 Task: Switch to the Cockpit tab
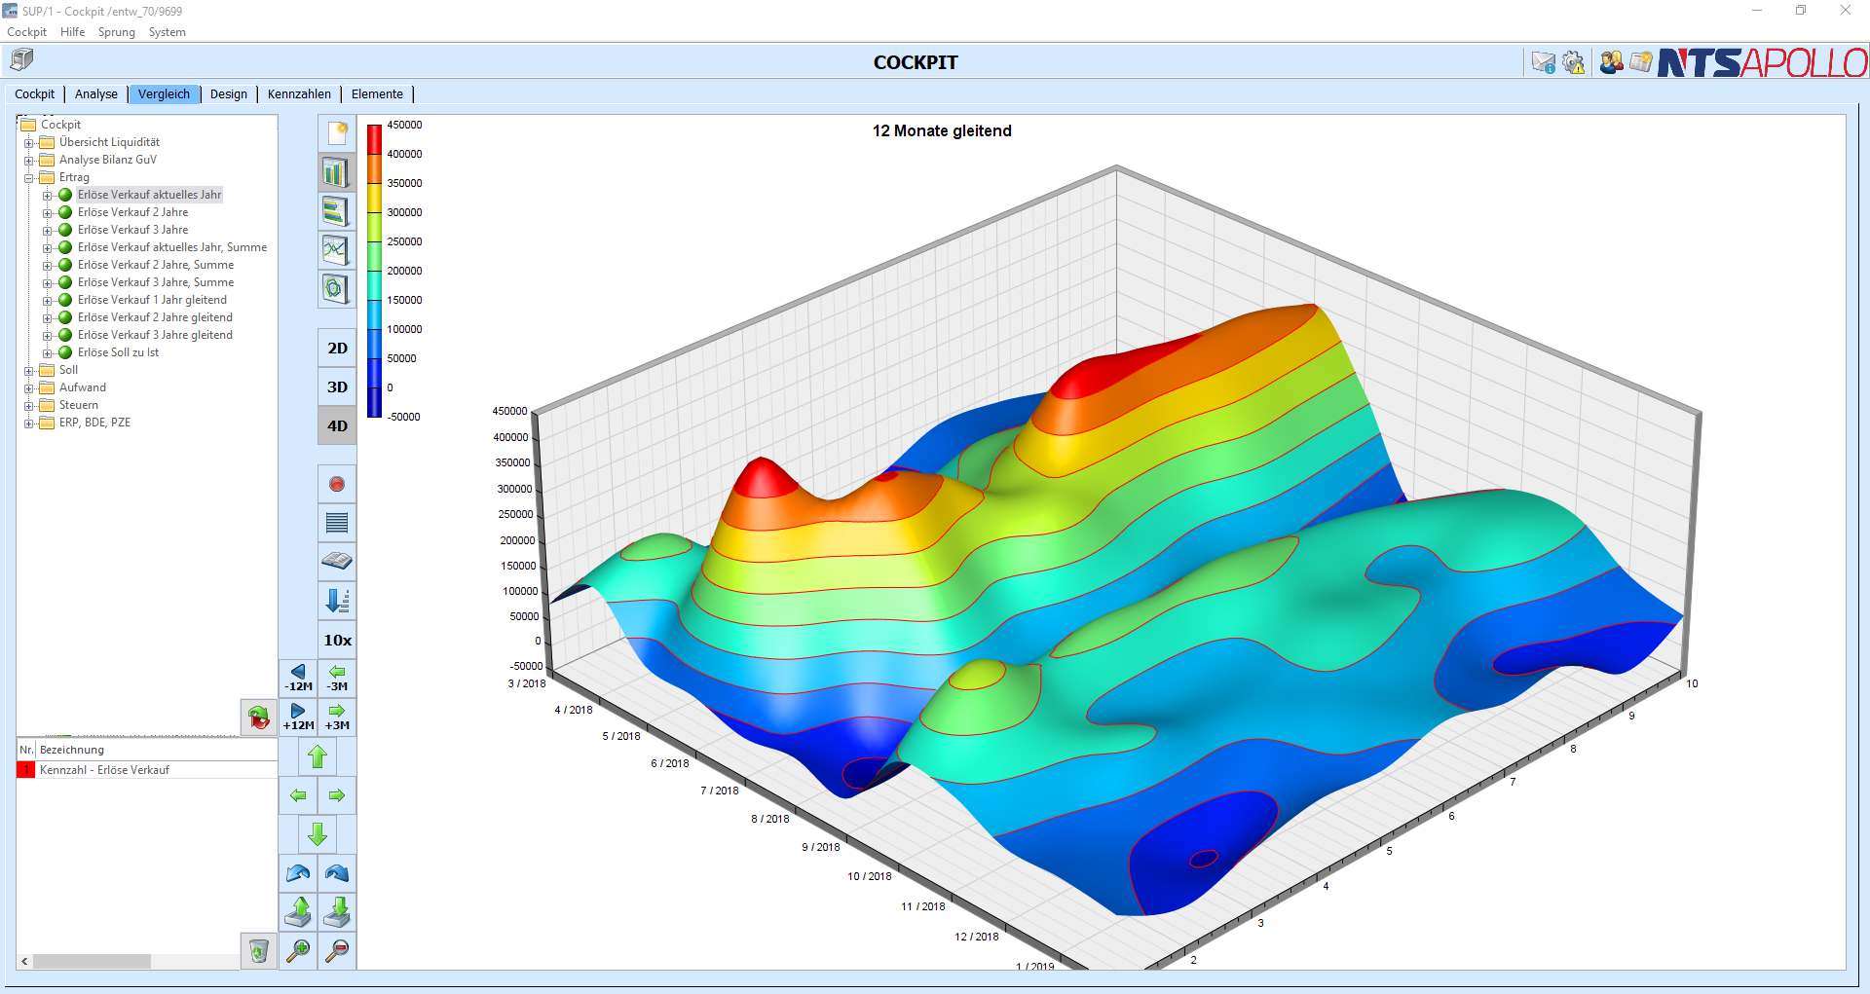tap(35, 94)
